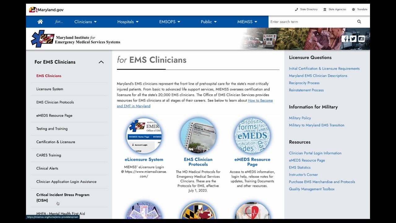Open Clinician Portal Login Information link

[315, 153]
